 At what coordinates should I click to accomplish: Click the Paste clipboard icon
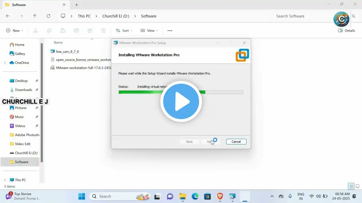tap(63, 30)
